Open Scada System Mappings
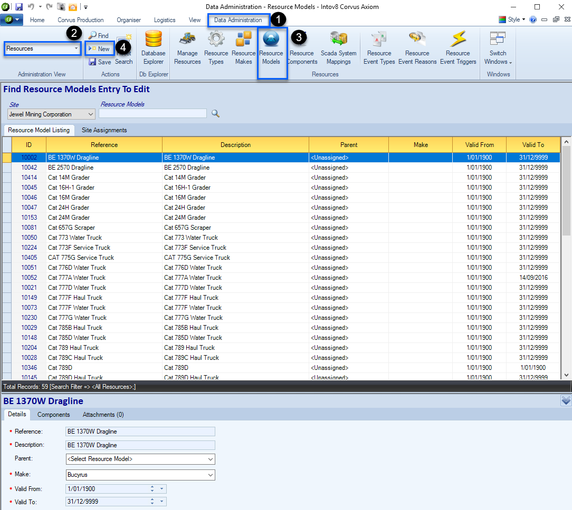 [339, 48]
